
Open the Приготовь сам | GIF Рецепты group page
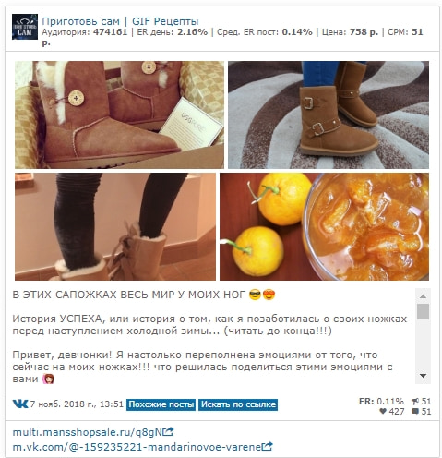point(120,21)
